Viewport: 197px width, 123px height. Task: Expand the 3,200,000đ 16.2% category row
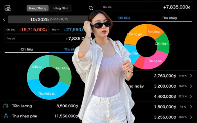coord(191,86)
